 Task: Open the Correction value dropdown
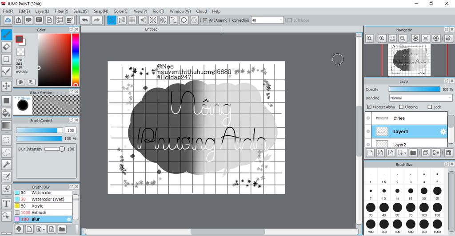(281, 20)
